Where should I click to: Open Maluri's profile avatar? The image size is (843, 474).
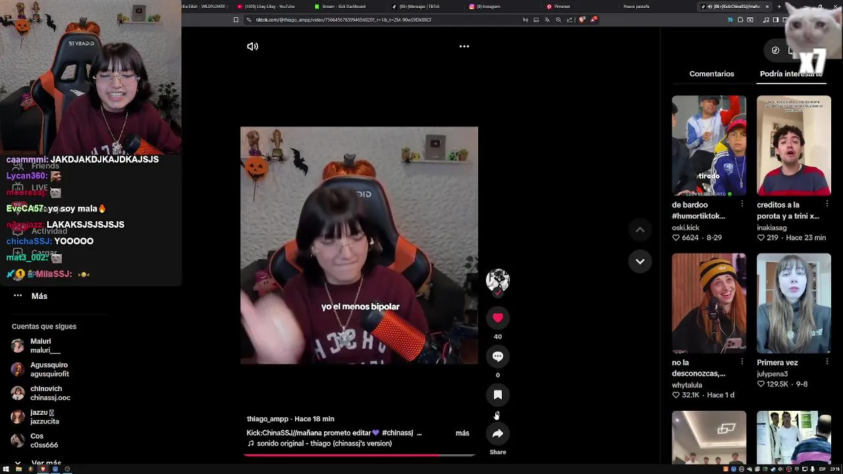point(18,346)
